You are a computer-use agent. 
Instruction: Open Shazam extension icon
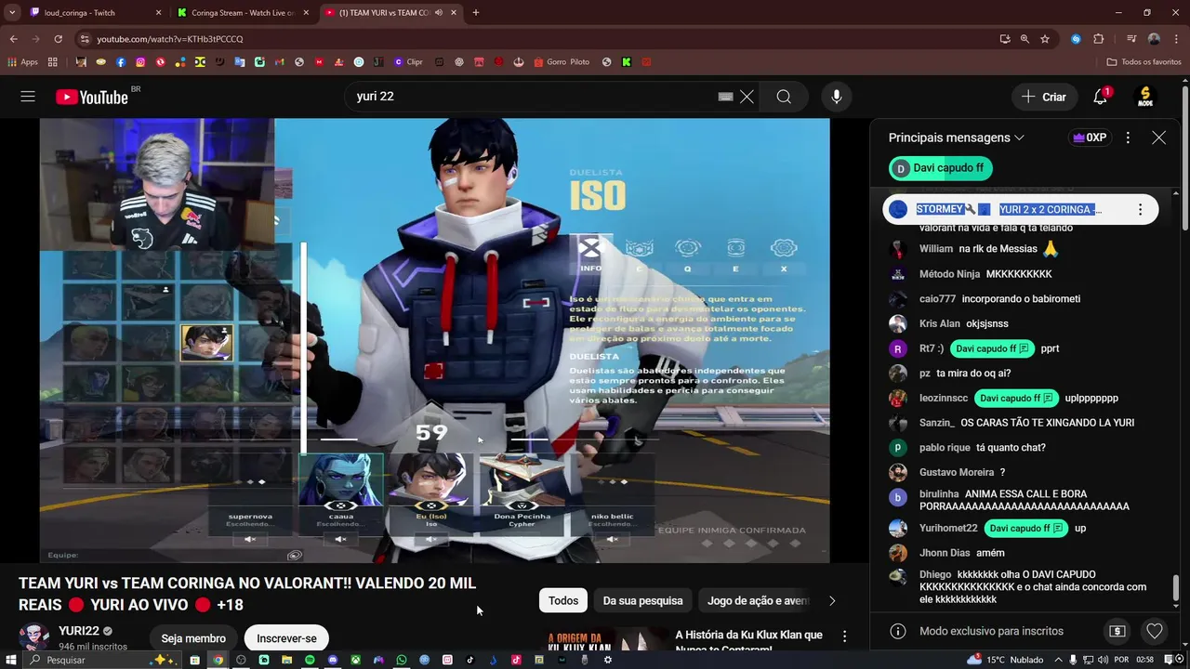click(x=1076, y=39)
